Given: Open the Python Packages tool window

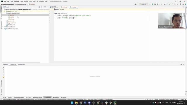Looking at the screenshot, I should point(19,97).
